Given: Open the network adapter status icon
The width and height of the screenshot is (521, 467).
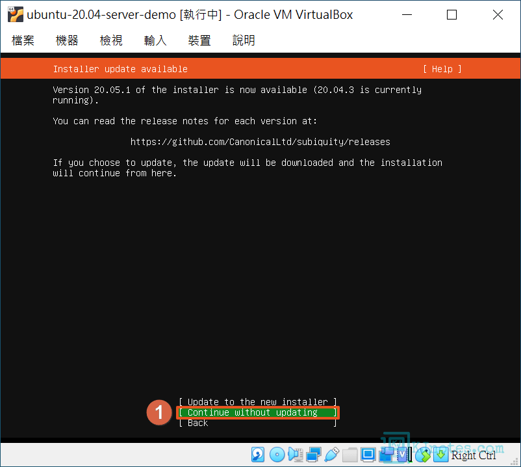Looking at the screenshot, I should point(314,454).
